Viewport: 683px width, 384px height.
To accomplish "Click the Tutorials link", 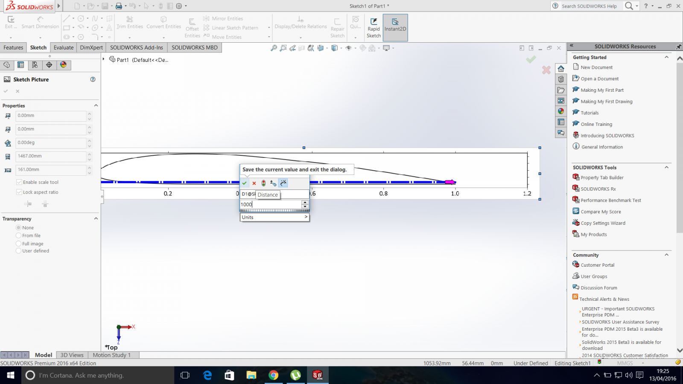I will coord(590,113).
